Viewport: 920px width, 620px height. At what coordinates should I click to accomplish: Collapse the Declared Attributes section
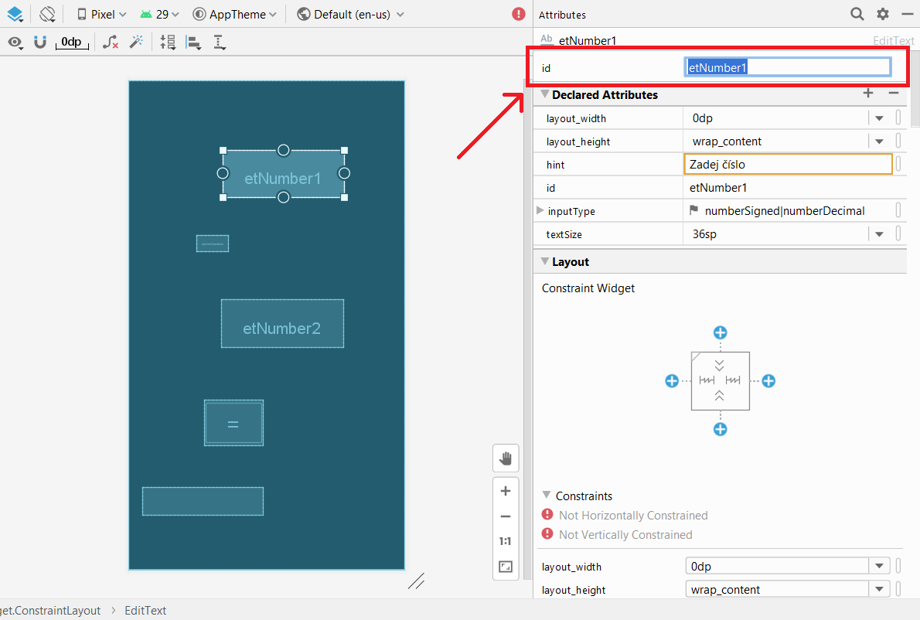click(x=545, y=94)
